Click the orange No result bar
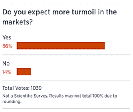 click(x=24, y=72)
